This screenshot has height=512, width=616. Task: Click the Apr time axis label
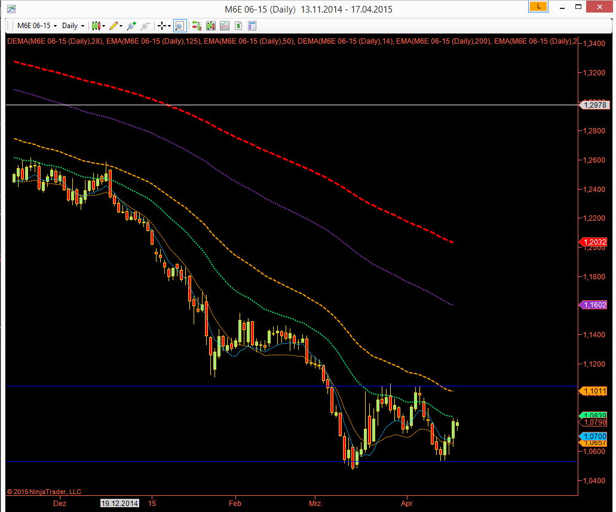(407, 504)
